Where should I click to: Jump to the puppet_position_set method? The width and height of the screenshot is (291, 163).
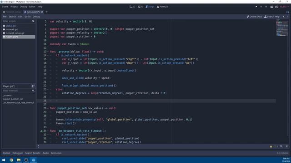[13, 99]
